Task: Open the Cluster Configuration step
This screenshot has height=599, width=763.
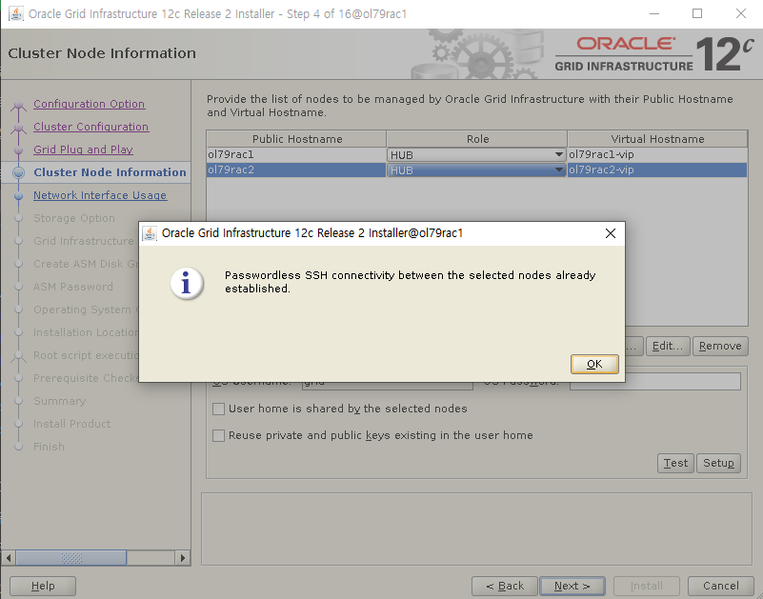Action: point(91,127)
